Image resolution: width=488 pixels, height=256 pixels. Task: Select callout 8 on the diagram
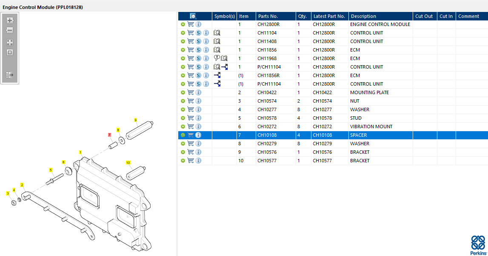(x=118, y=130)
